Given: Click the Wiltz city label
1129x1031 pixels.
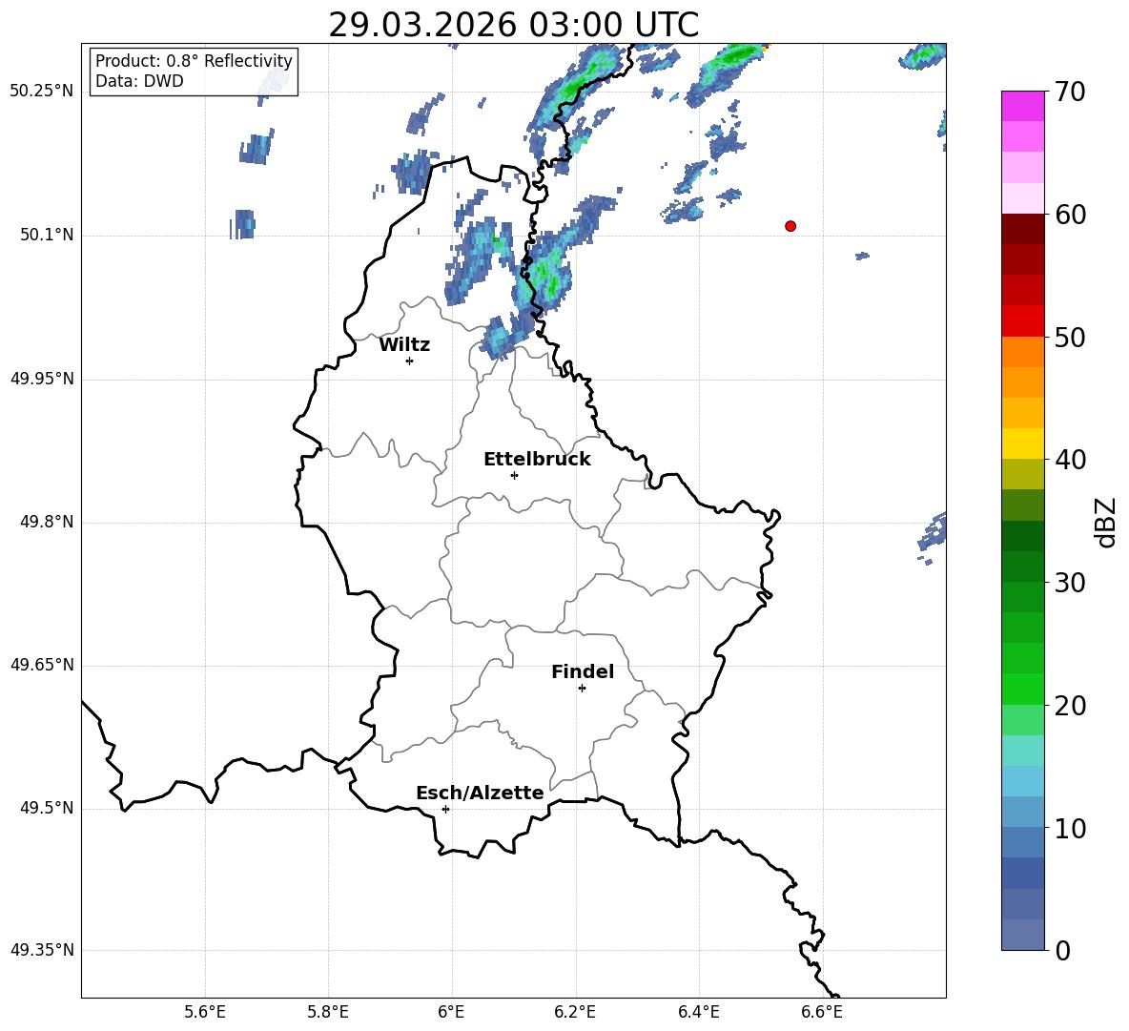Looking at the screenshot, I should tap(404, 345).
